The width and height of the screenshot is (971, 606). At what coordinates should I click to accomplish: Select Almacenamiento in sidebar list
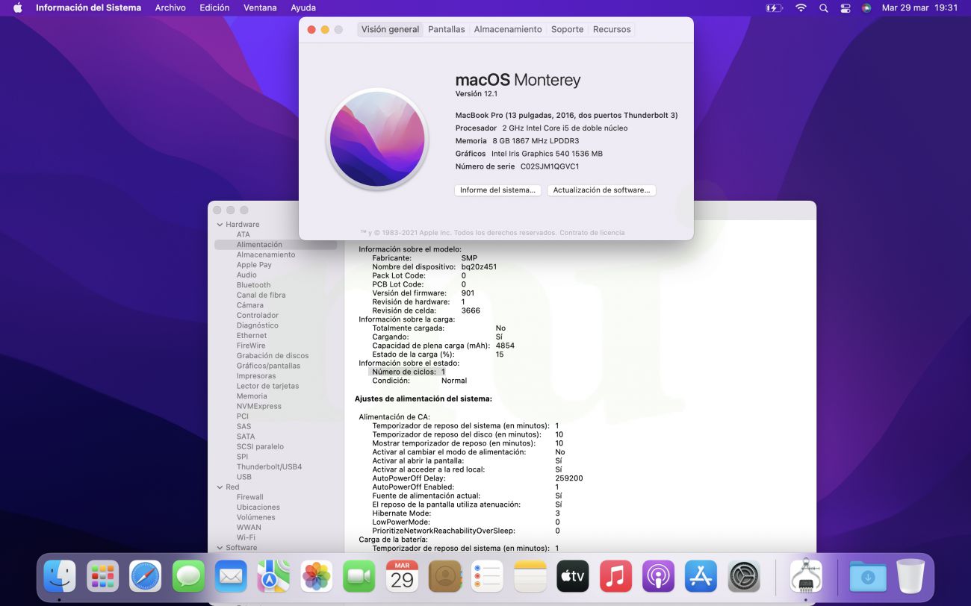(x=266, y=254)
